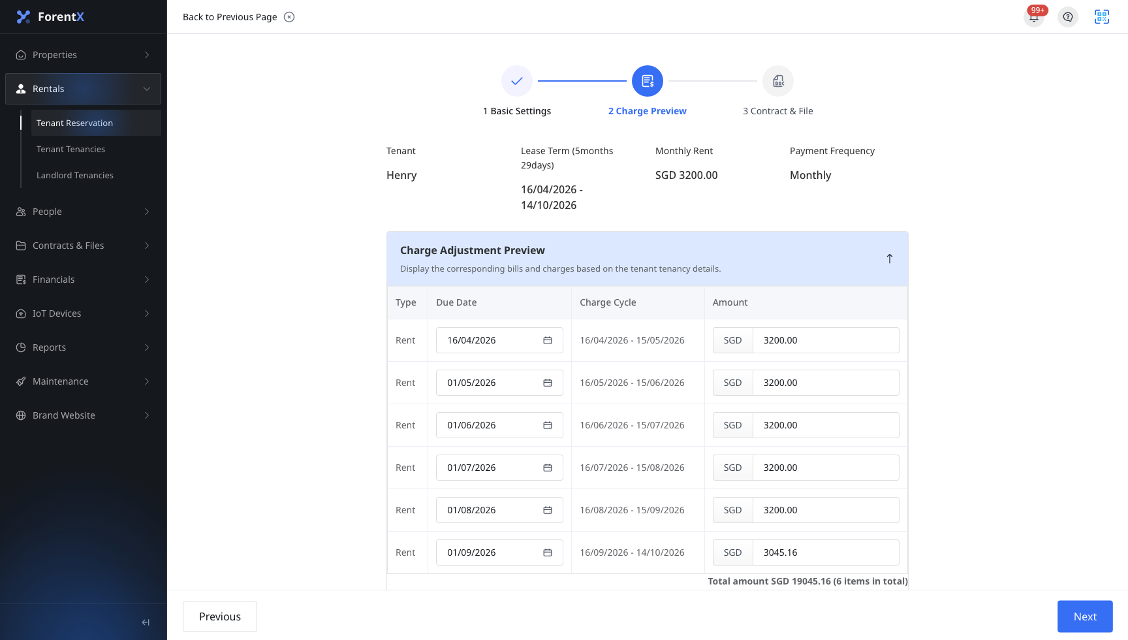This screenshot has height=640, width=1128.
Task: Go to Landlord Tenancies submenu
Action: pos(96,175)
